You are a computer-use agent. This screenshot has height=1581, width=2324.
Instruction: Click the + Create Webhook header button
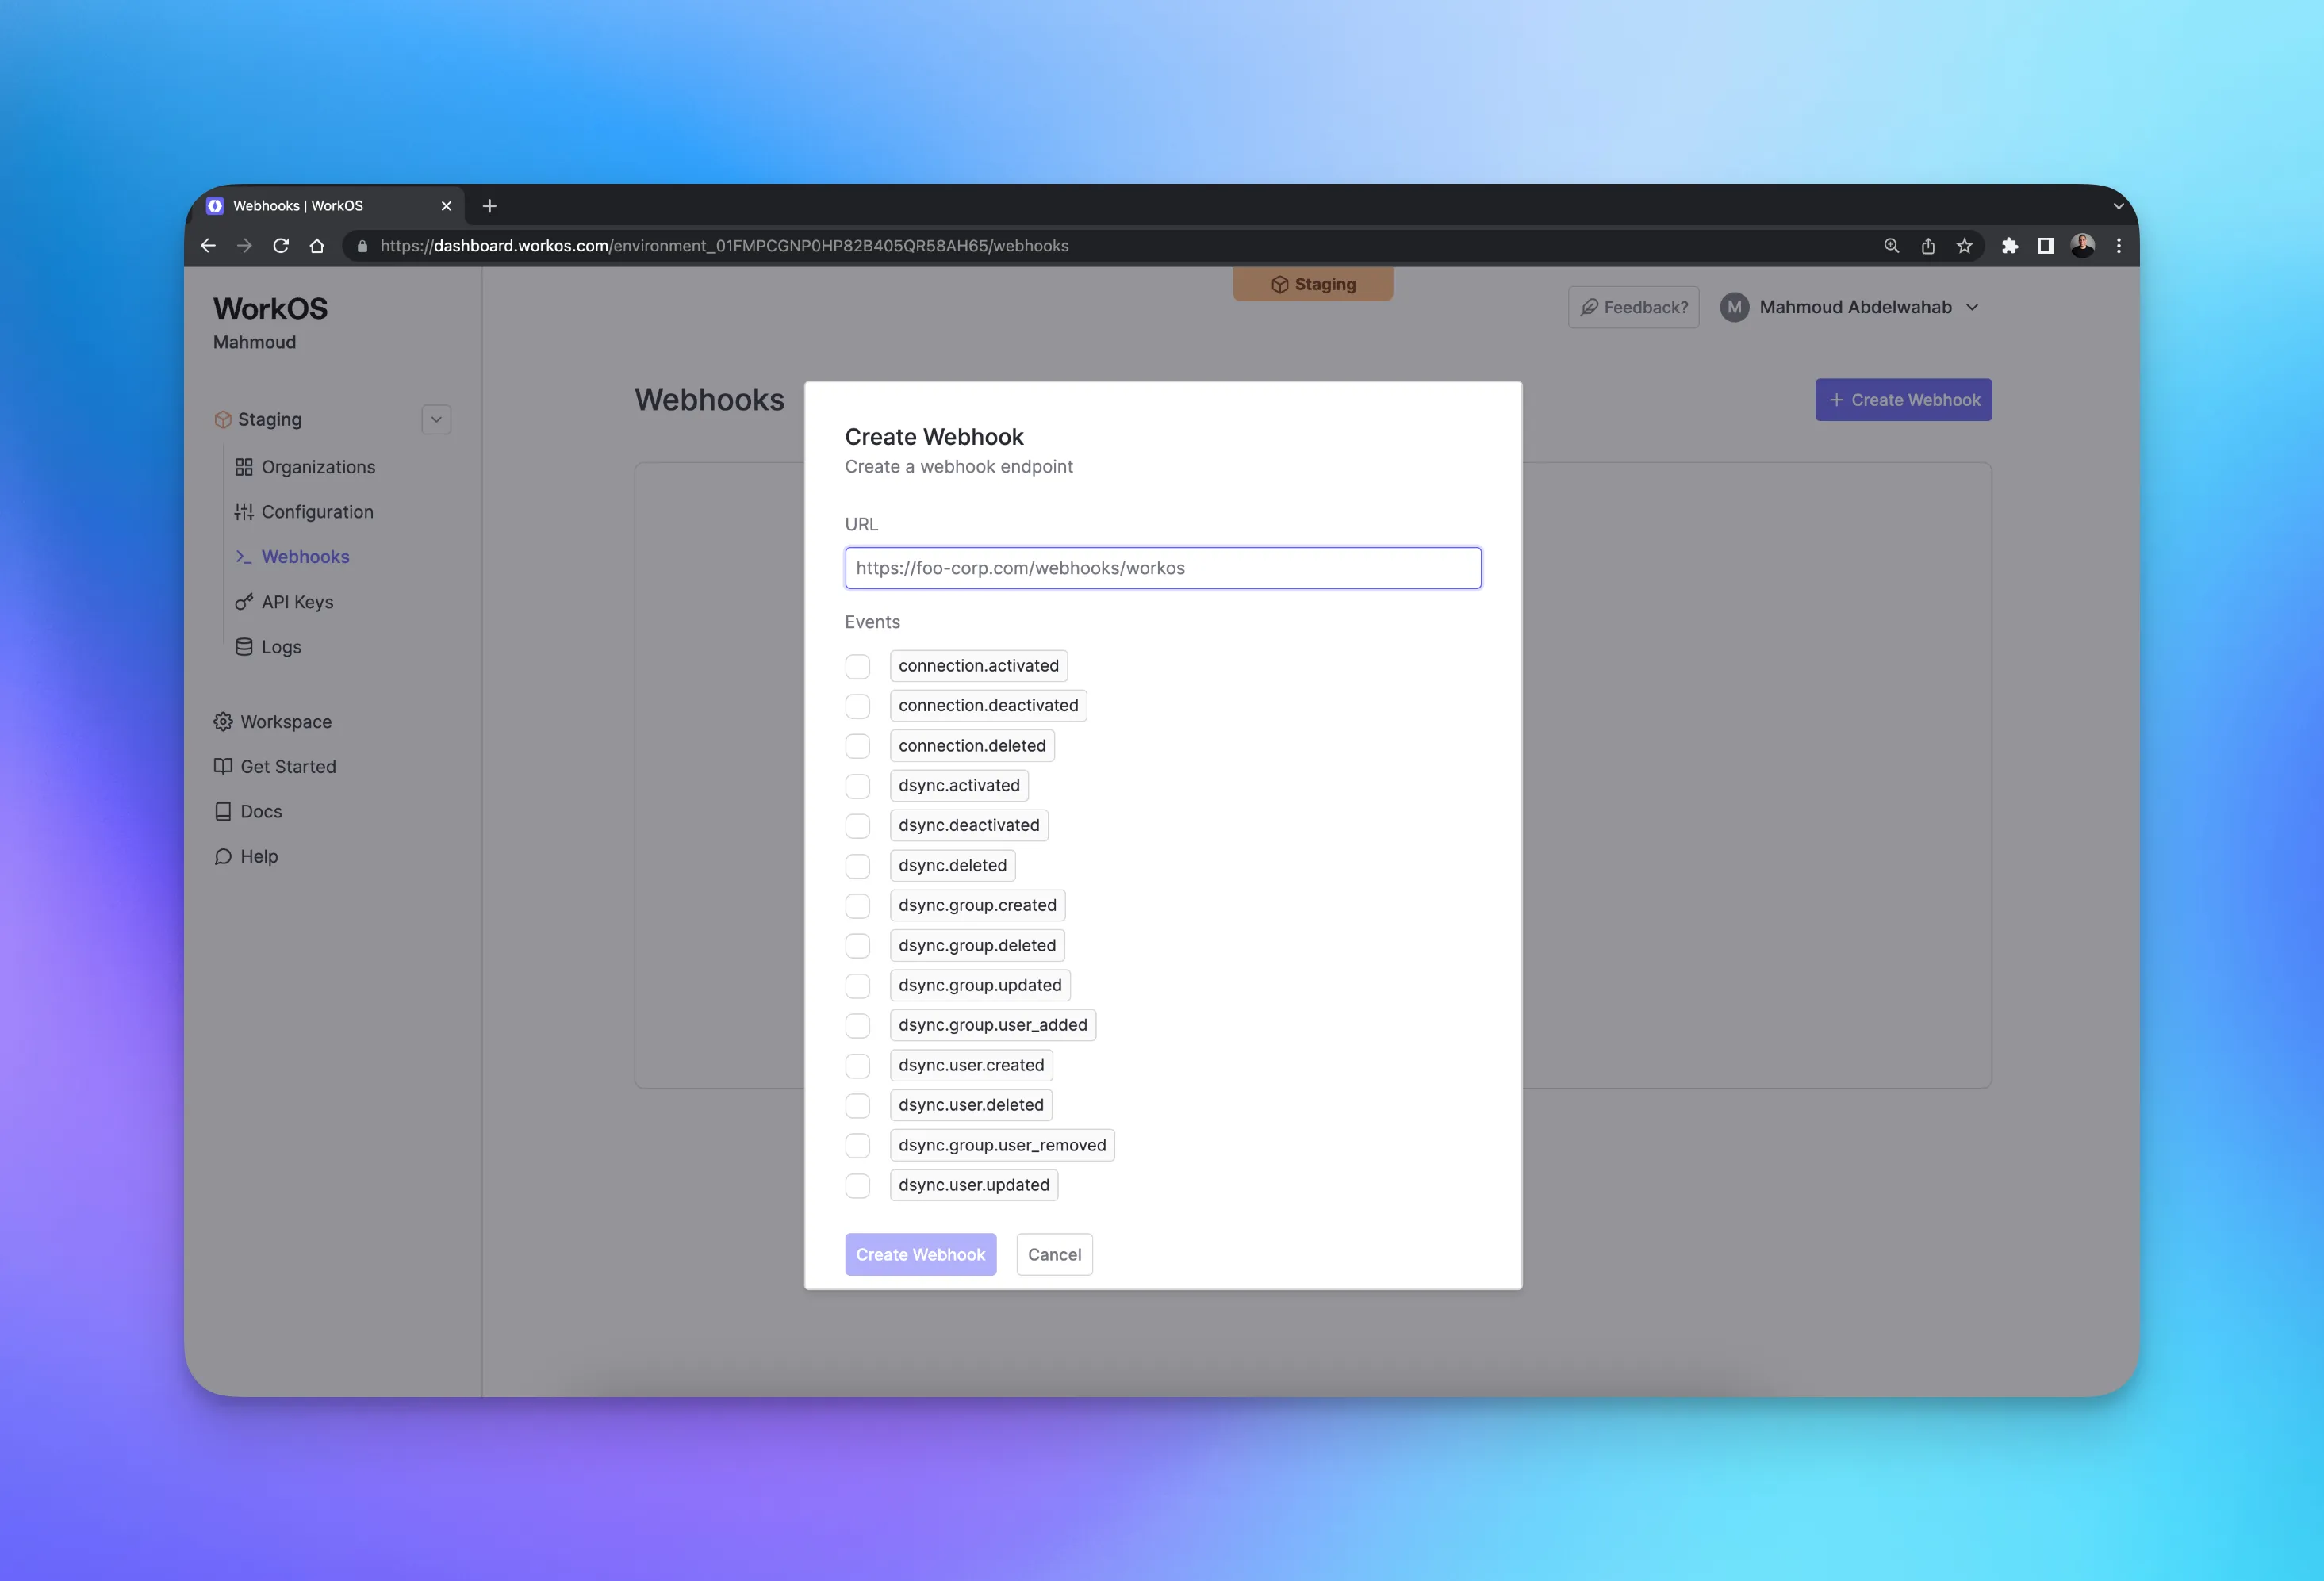[x=1903, y=400]
